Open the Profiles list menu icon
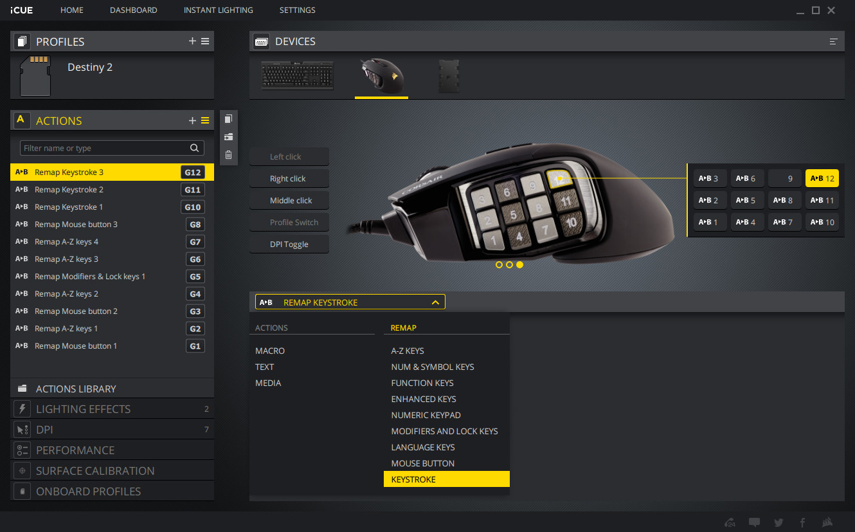Image resolution: width=855 pixels, height=532 pixels. pyautogui.click(x=205, y=41)
